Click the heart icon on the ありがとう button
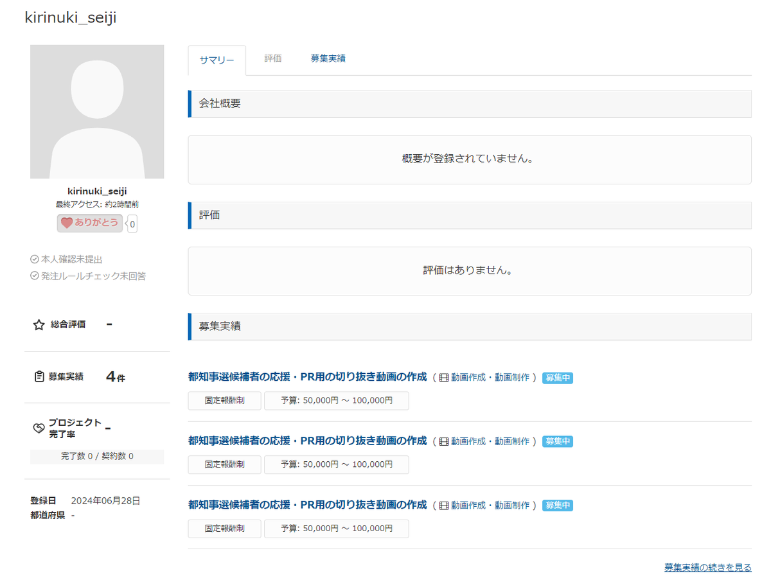This screenshot has width=771, height=580. click(x=67, y=223)
